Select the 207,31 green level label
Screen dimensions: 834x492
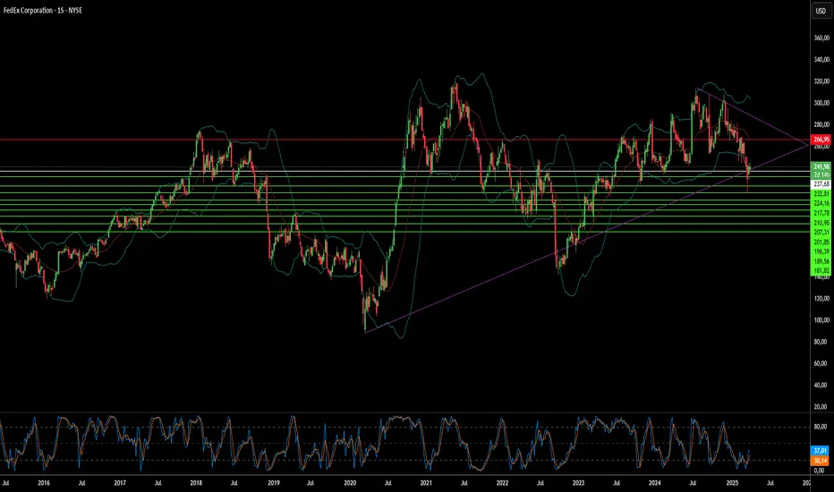pyautogui.click(x=821, y=233)
